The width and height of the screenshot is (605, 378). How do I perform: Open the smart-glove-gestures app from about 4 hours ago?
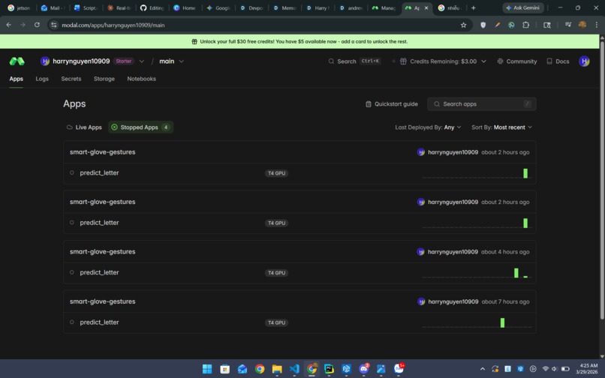[102, 251]
